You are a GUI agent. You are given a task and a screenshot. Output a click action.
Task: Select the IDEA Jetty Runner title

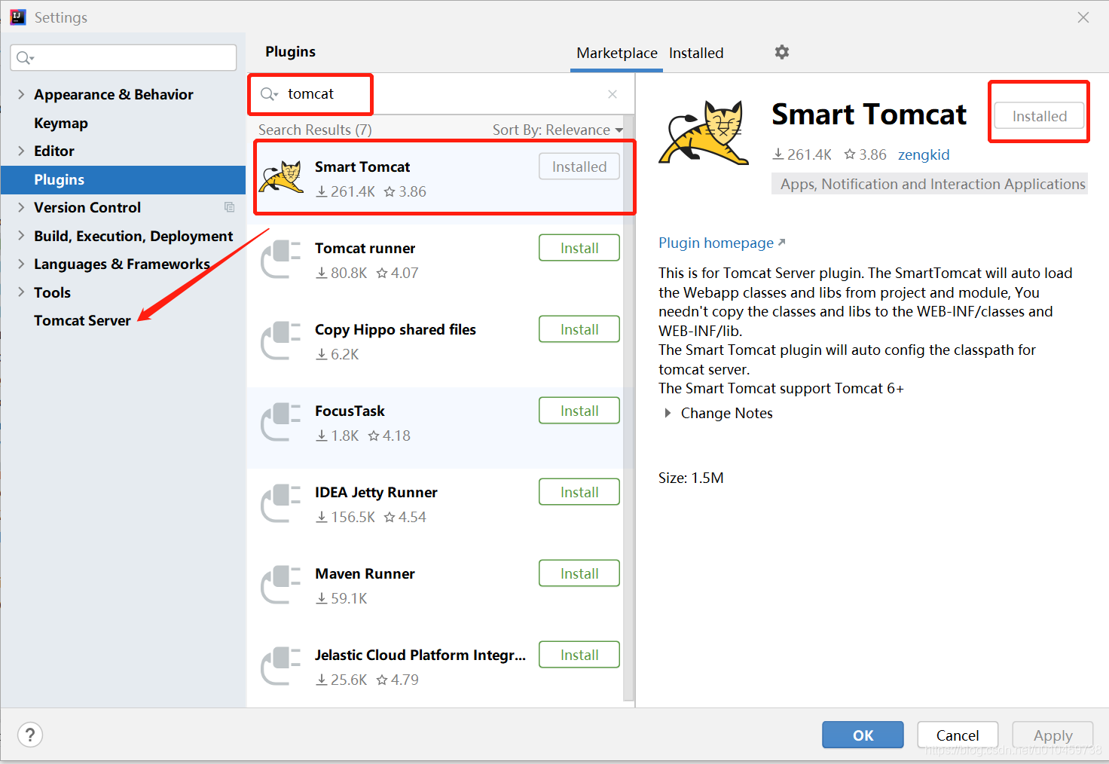point(376,492)
